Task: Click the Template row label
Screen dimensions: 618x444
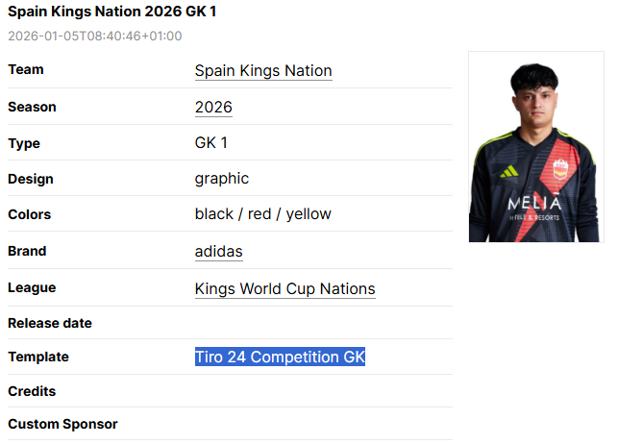Action: (38, 357)
